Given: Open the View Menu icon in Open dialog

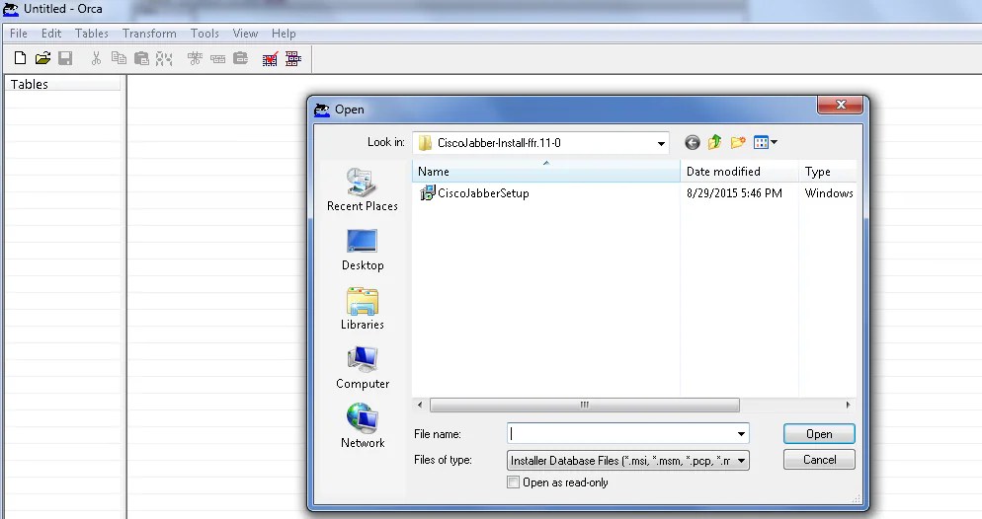Looking at the screenshot, I should (x=766, y=142).
